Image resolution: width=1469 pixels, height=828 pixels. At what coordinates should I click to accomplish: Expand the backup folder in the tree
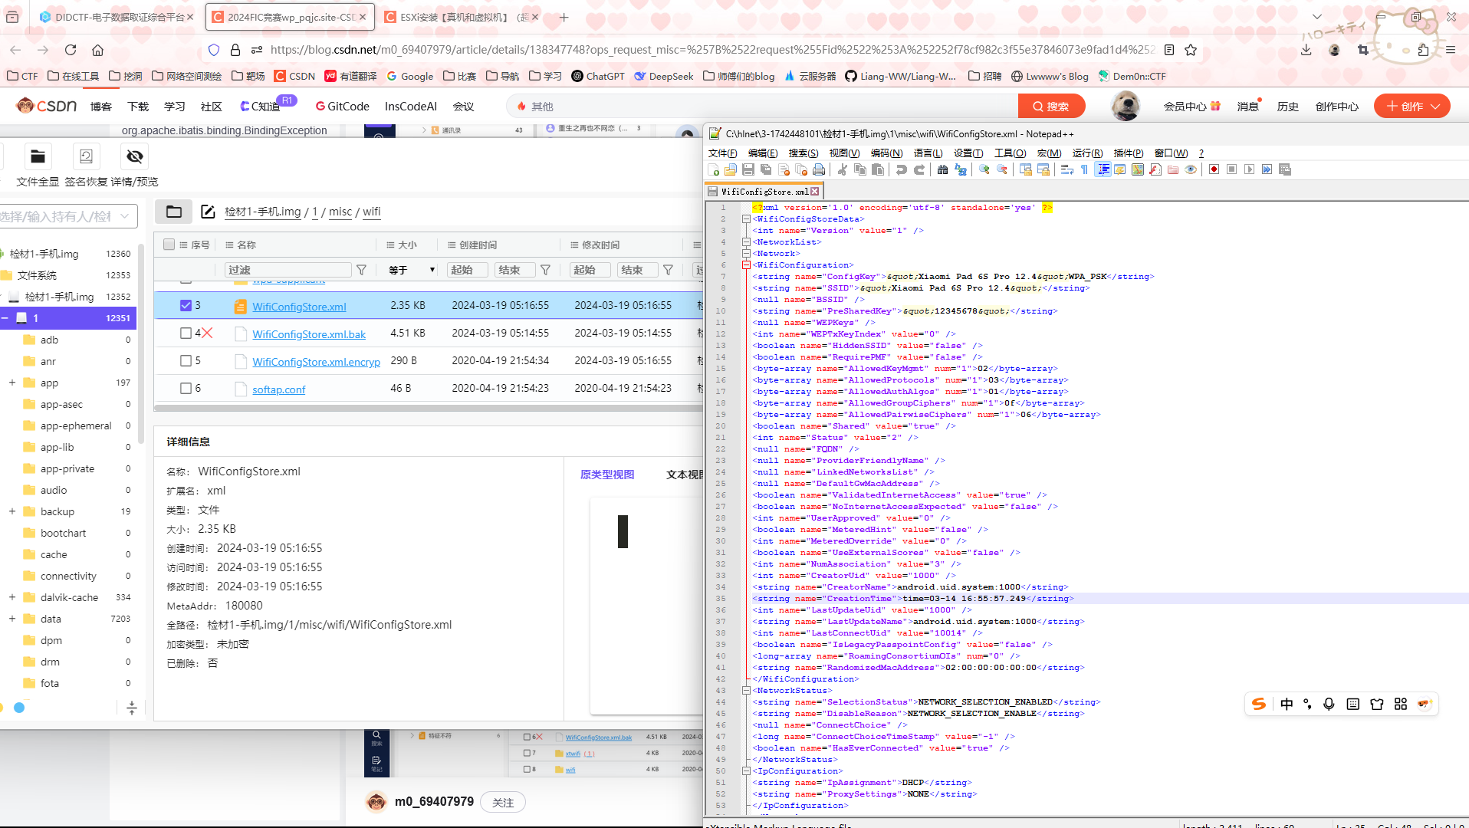(x=12, y=511)
